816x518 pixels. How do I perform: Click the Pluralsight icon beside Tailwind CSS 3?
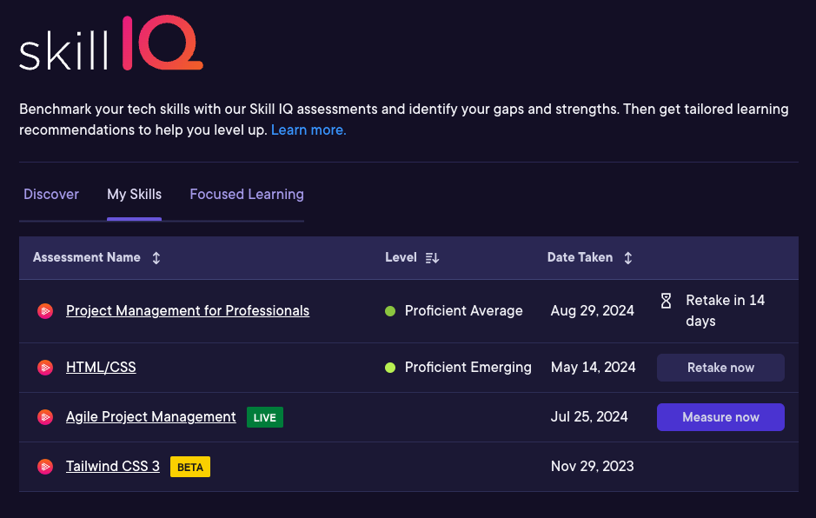click(x=45, y=467)
